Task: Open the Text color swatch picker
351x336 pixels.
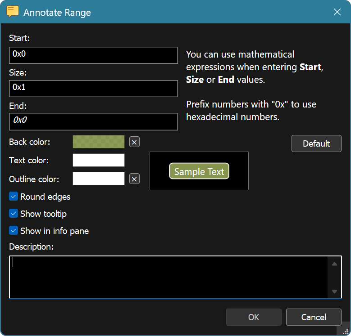Action: pos(99,160)
